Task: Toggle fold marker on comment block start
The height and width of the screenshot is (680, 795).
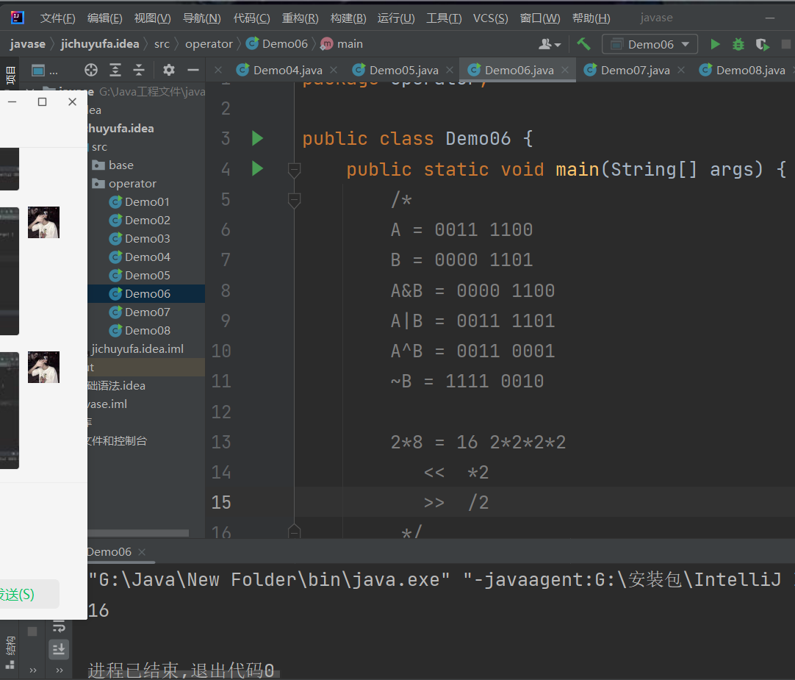Action: (295, 200)
